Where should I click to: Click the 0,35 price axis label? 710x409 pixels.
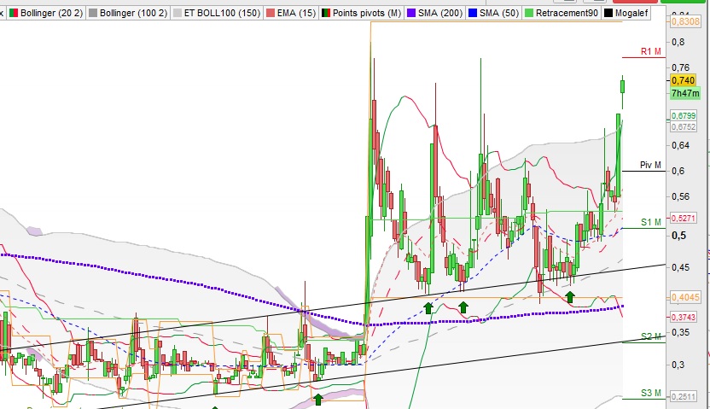click(x=681, y=332)
